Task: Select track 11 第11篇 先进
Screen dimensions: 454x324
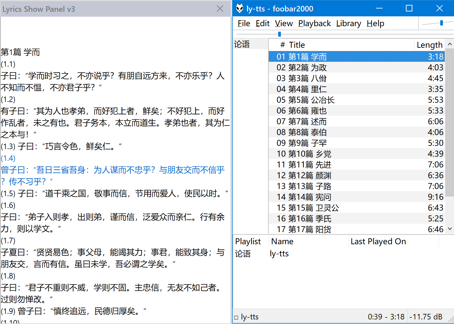Action: [357, 164]
